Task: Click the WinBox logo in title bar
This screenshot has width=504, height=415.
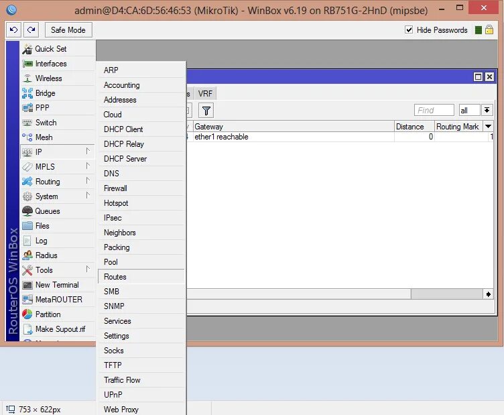Action: 11,10
